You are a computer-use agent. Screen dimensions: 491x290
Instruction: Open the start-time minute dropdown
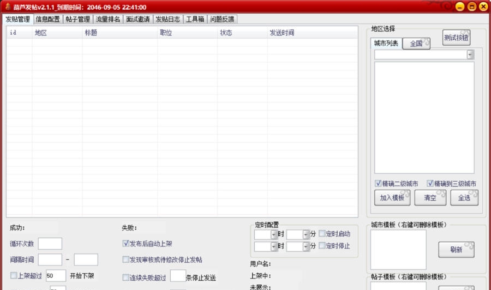(x=306, y=234)
